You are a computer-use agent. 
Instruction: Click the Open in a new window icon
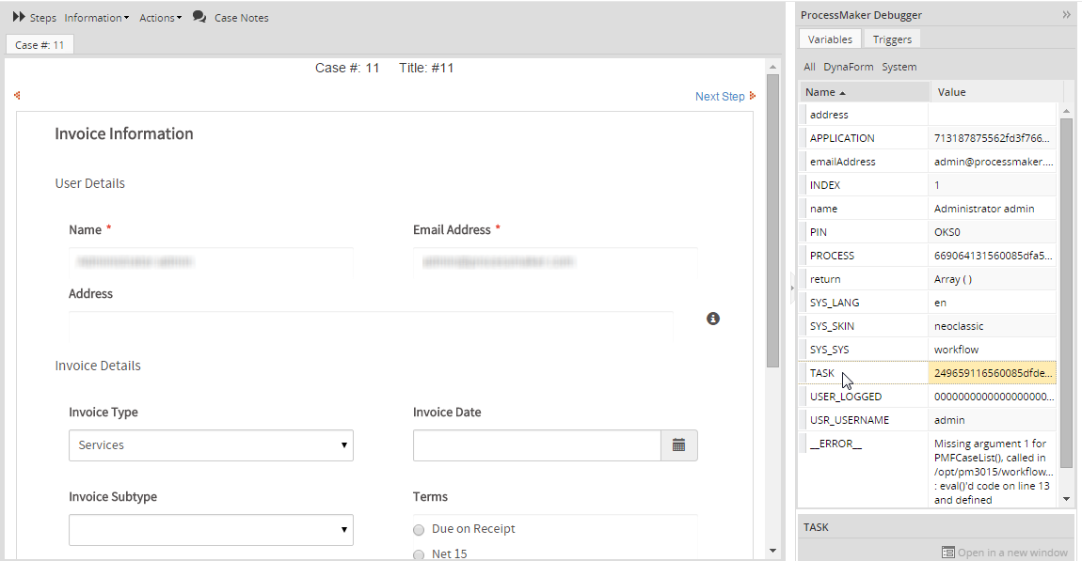948,553
